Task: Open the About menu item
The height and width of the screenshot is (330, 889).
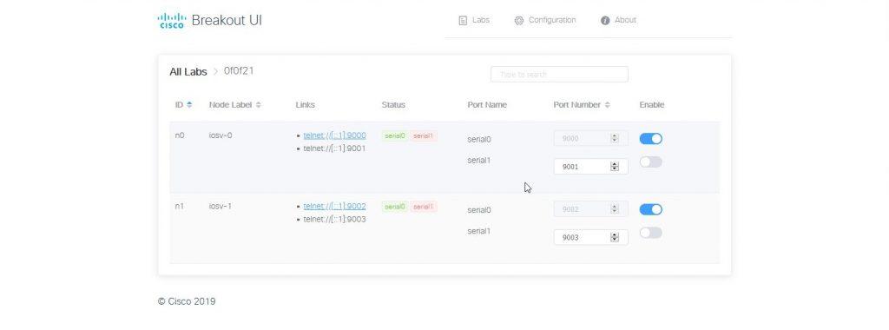Action: (618, 21)
